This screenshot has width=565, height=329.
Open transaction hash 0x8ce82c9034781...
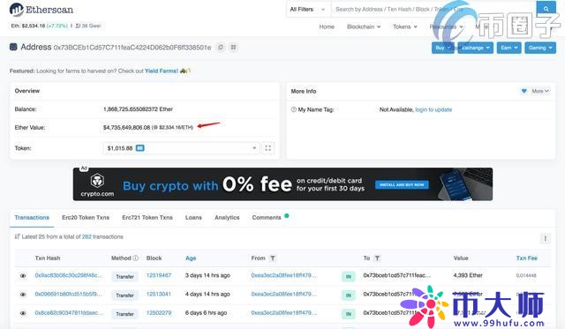coord(69,313)
